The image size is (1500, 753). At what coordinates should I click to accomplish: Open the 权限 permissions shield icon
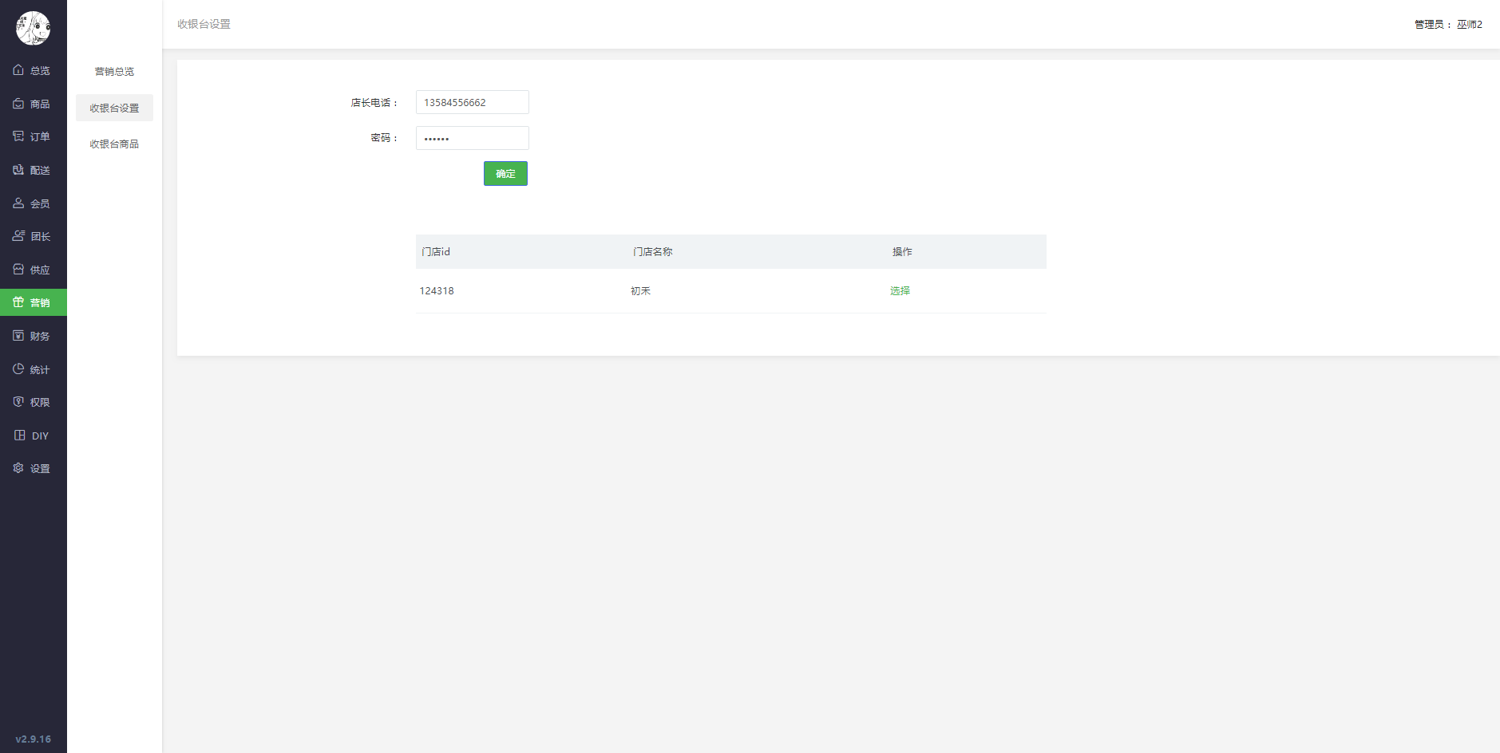(18, 402)
